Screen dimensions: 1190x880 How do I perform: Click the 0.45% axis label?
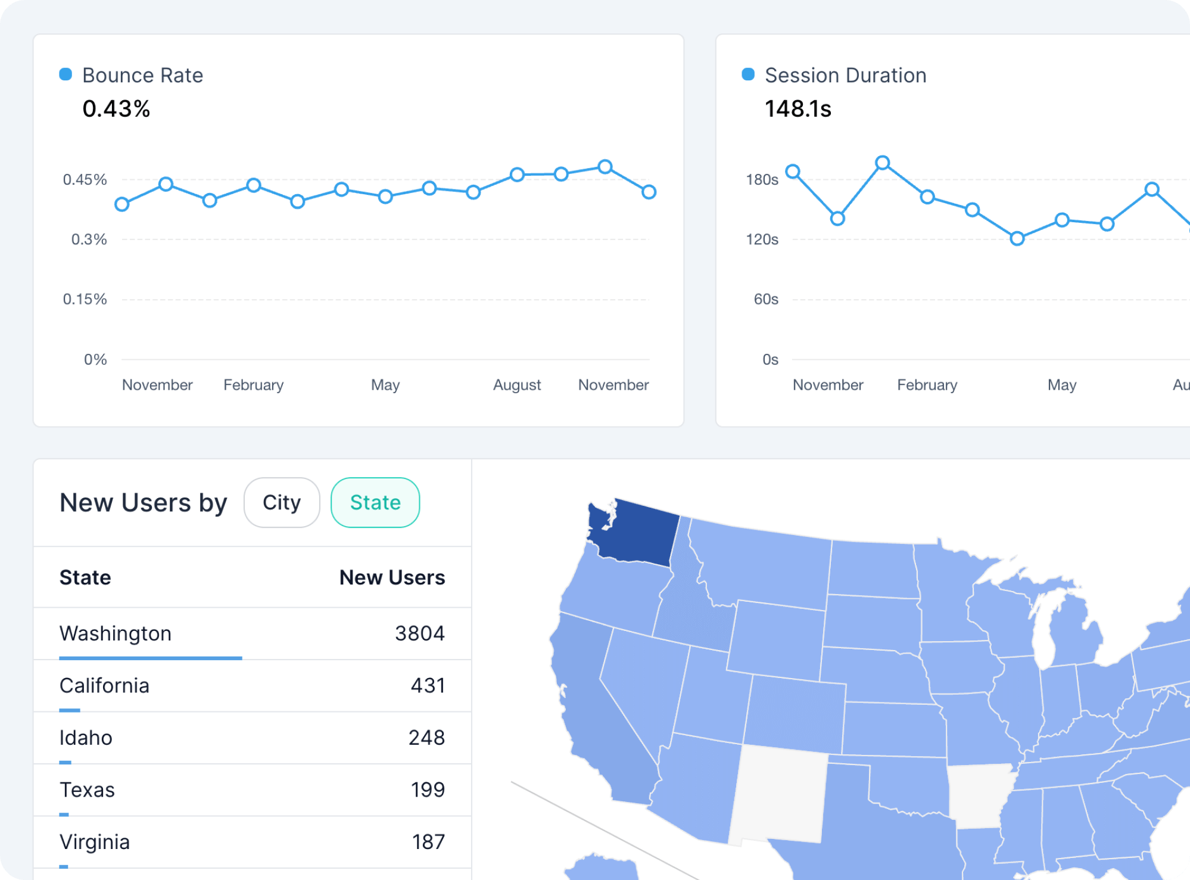[x=85, y=179]
